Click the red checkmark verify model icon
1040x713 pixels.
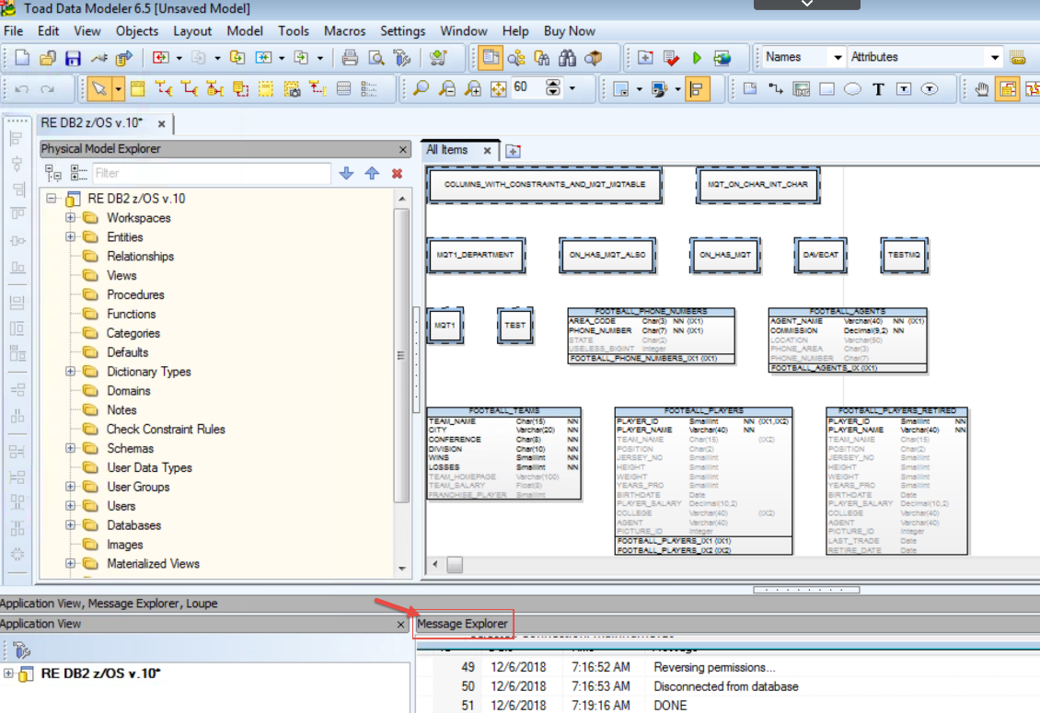(x=671, y=58)
